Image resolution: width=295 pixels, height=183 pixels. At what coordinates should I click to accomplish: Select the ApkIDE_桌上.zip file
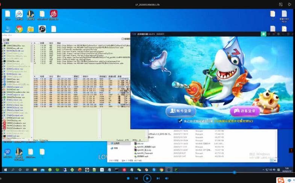[142, 150]
